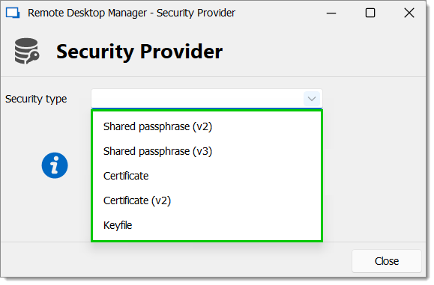Collapse the Security type dropdown arrow
Image resolution: width=434 pixels, height=285 pixels.
coord(312,99)
